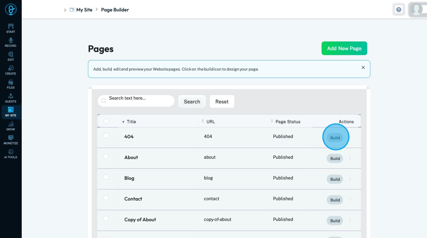
Task: Select the My Site breadcrumb
Action: pyautogui.click(x=84, y=10)
